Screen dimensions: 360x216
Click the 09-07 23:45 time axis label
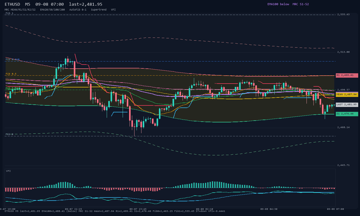(138, 209)
